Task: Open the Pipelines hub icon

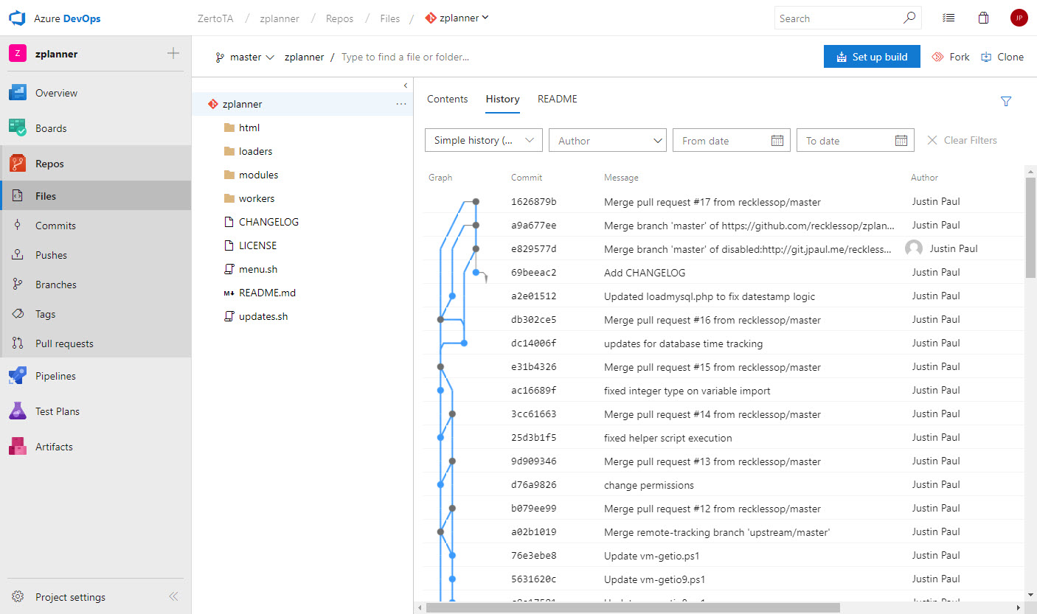Action: 18,376
